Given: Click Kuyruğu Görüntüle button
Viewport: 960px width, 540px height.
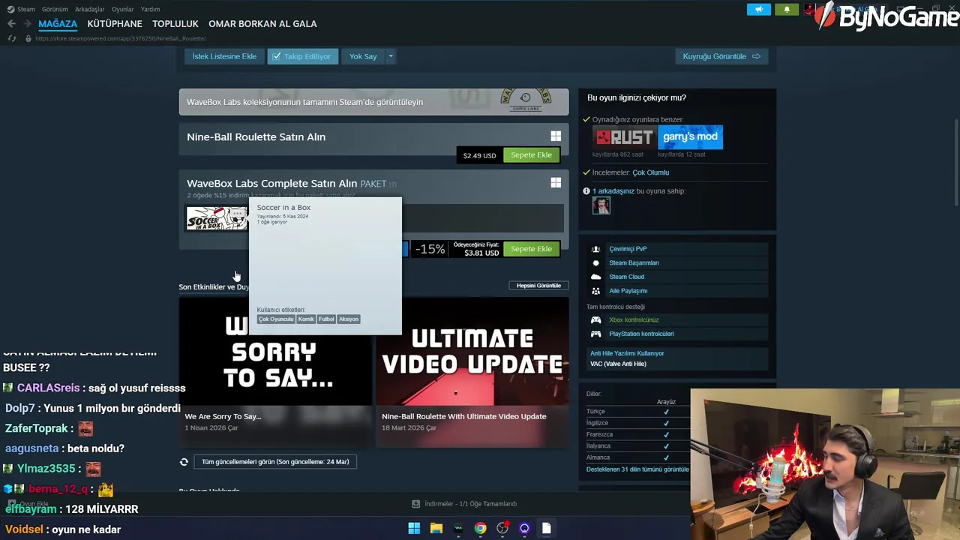Looking at the screenshot, I should [721, 56].
